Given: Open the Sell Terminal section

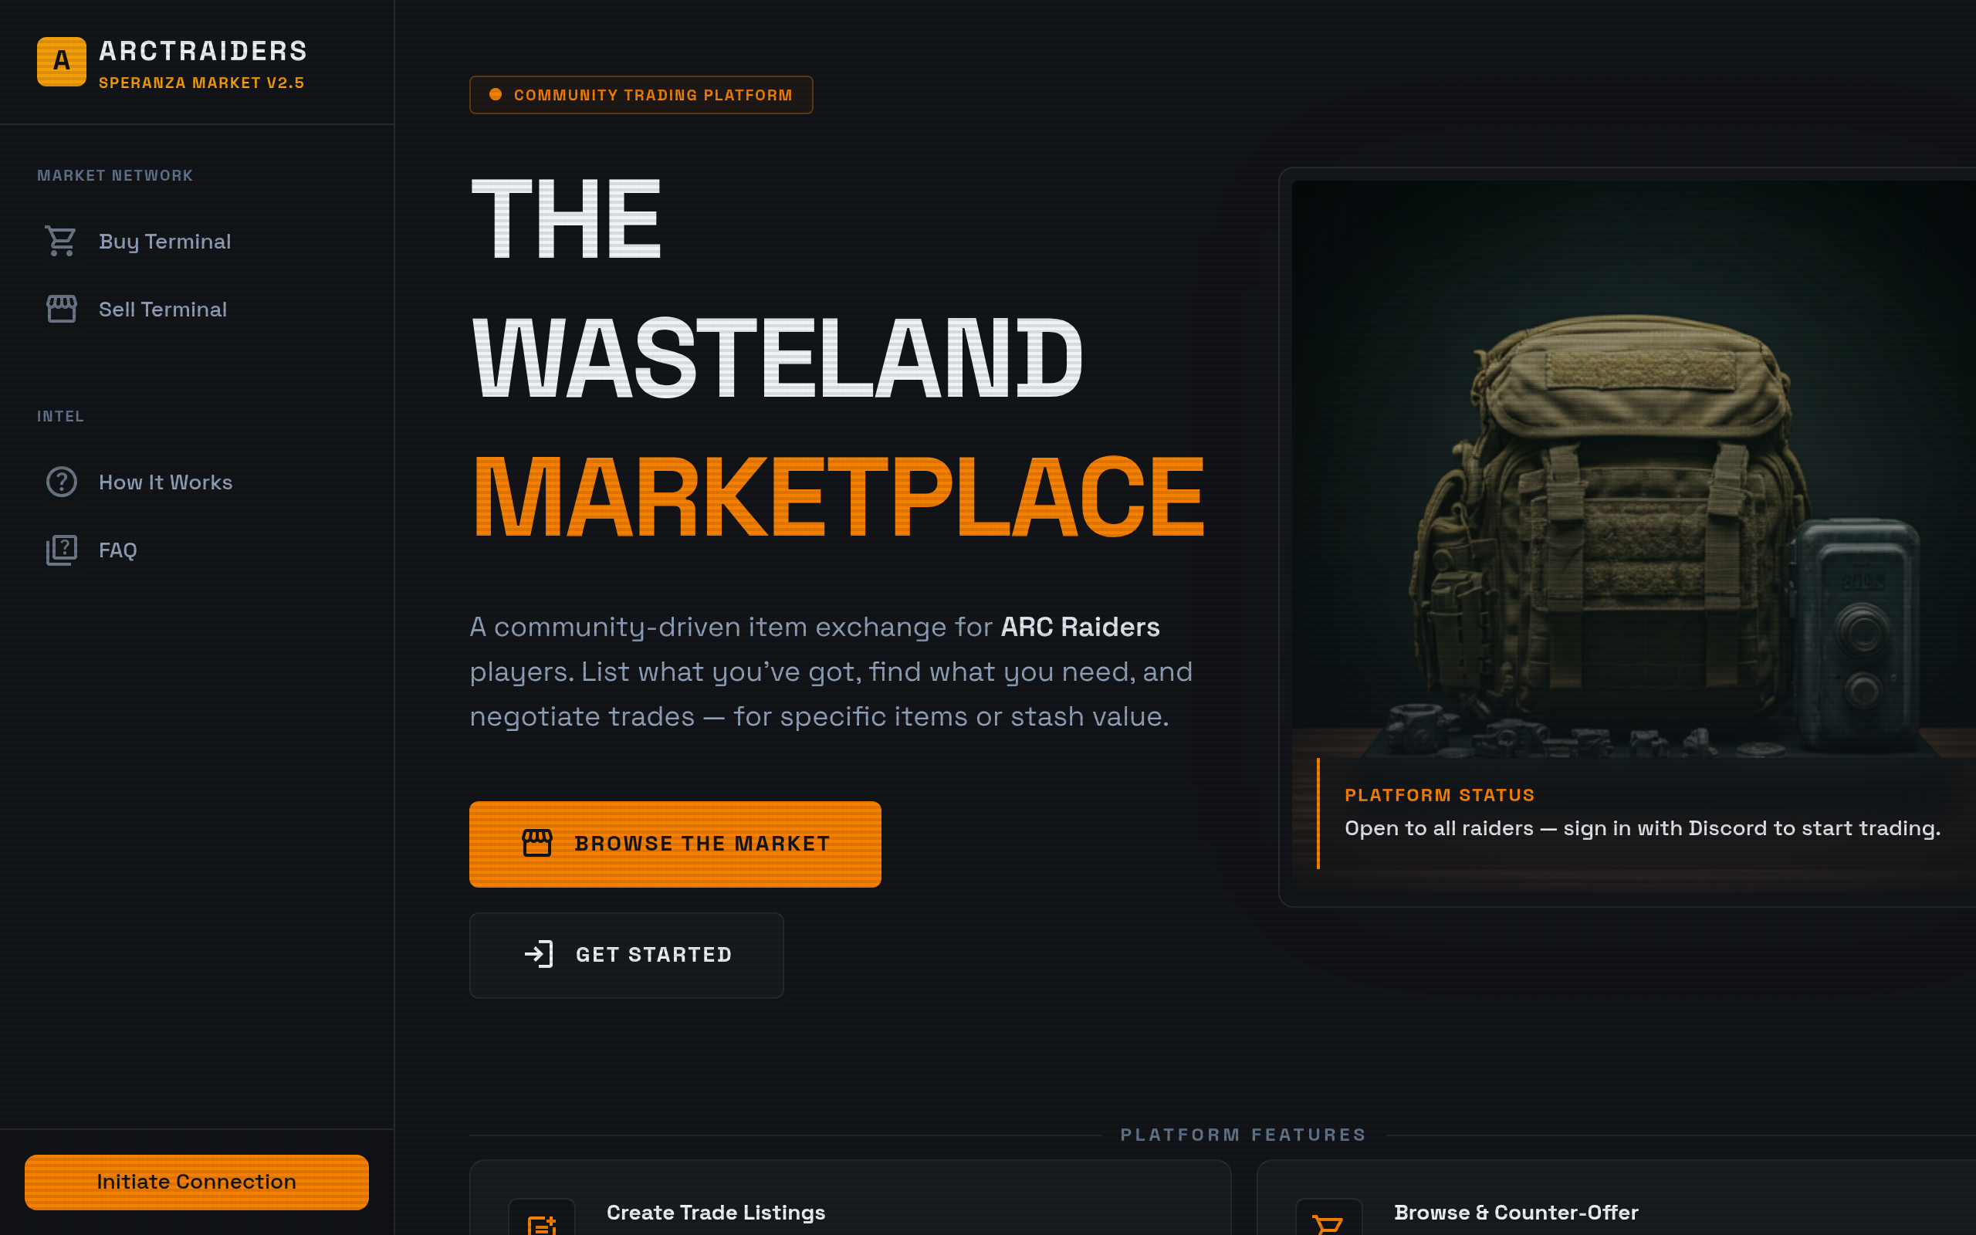Looking at the screenshot, I should pyautogui.click(x=163, y=309).
